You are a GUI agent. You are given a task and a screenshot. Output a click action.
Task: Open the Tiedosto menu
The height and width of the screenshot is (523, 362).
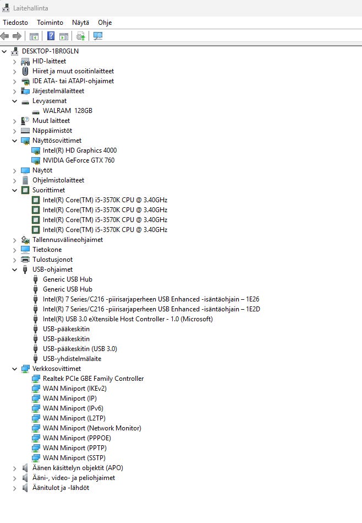pos(15,23)
